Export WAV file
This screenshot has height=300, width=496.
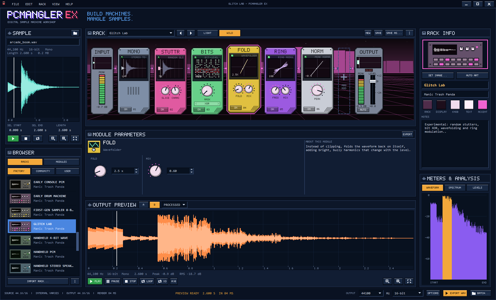click(x=455, y=293)
